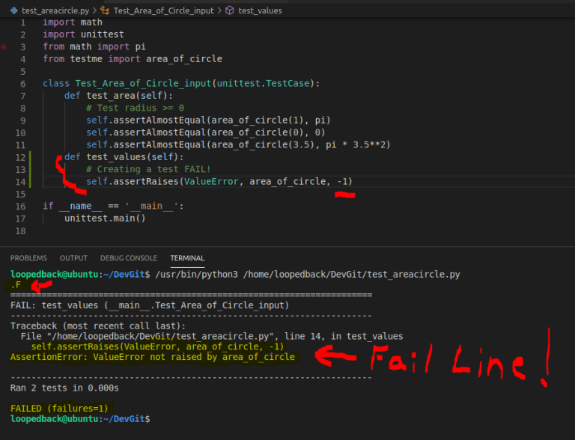Click 'from testme import area_of_circle' line
The height and width of the screenshot is (440, 575).
(x=133, y=59)
